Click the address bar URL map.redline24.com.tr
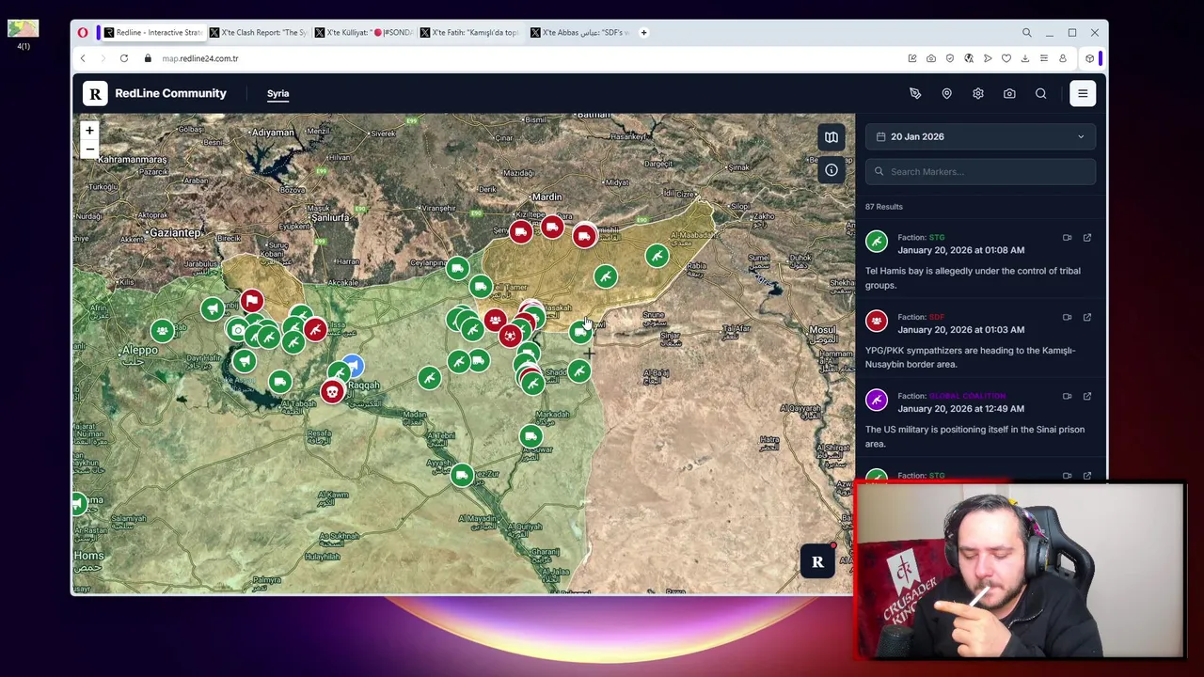 coord(200,58)
